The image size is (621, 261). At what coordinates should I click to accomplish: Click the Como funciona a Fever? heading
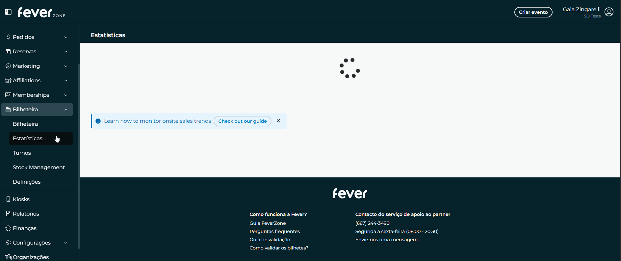278,214
